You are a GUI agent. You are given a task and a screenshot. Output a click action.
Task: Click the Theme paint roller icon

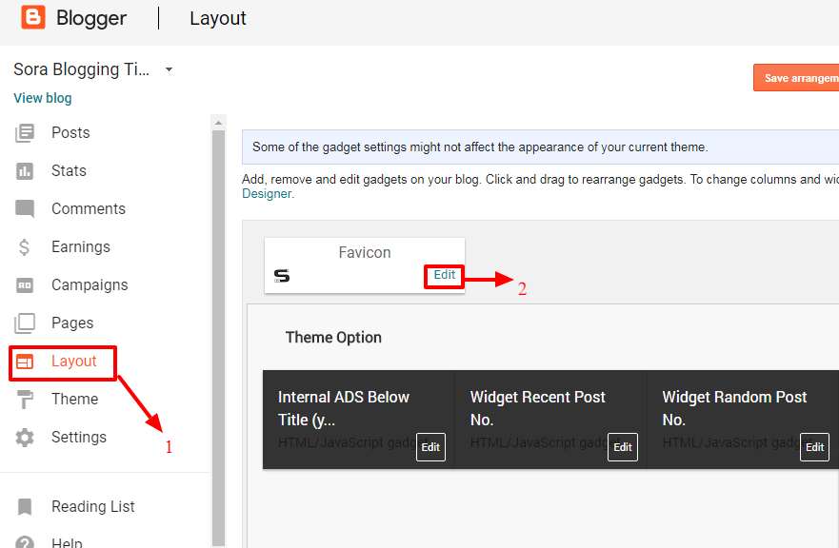(25, 400)
